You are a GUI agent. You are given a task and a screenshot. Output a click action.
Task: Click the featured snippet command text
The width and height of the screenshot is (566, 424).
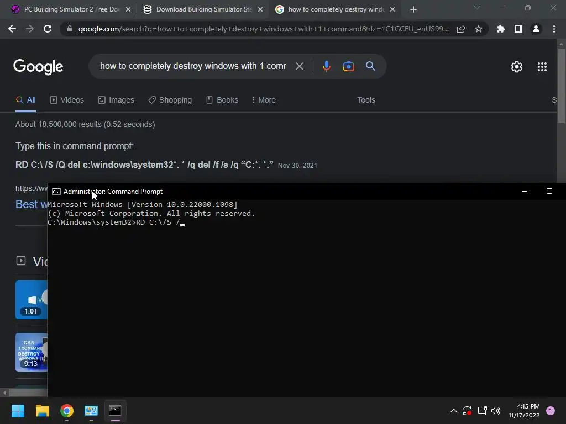[144, 165]
